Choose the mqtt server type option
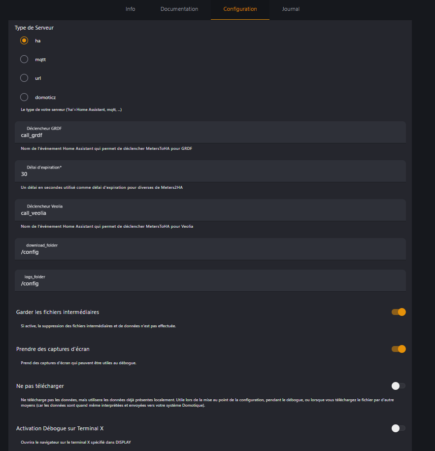This screenshot has height=451, width=435. click(x=24, y=59)
